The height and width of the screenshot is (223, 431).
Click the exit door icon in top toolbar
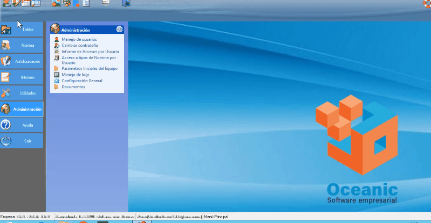tap(126, 3)
